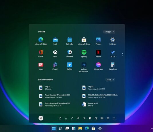This screenshot has height=132, width=153.
Task: Open Settings from the pinned grid
Action: click(113, 41)
